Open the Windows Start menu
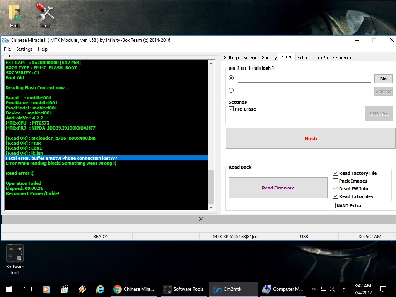 9,289
